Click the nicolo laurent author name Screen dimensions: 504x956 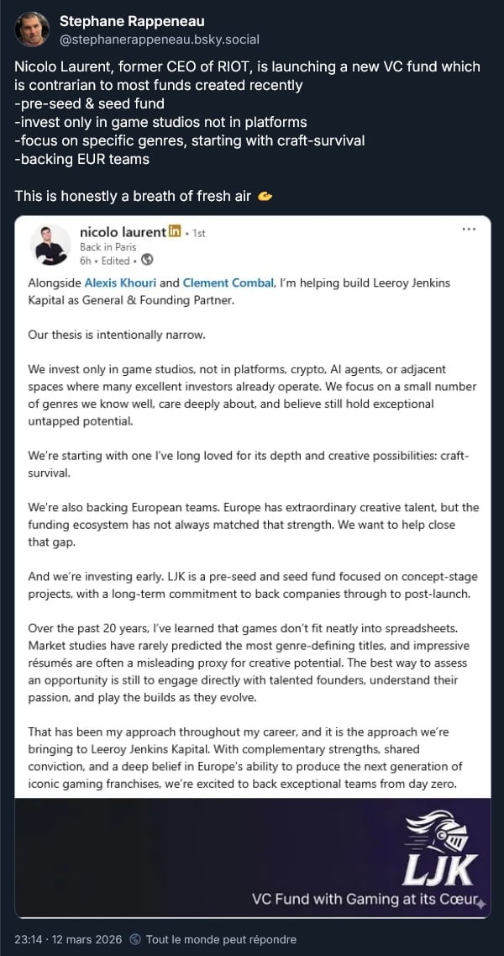(122, 232)
